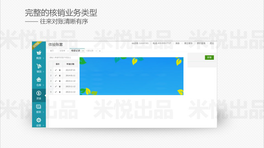The width and height of the screenshot is (264, 148).
Task: Open the 购货 purchase basket icon
Action: coord(39,53)
